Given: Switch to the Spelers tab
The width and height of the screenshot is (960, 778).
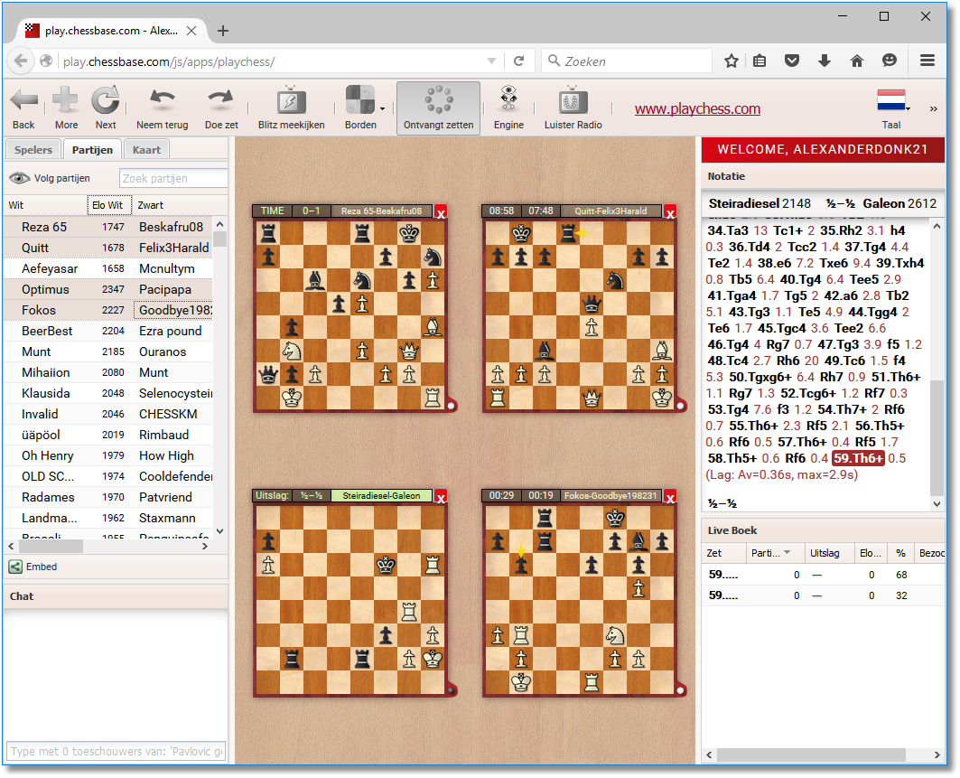Looking at the screenshot, I should pos(33,149).
